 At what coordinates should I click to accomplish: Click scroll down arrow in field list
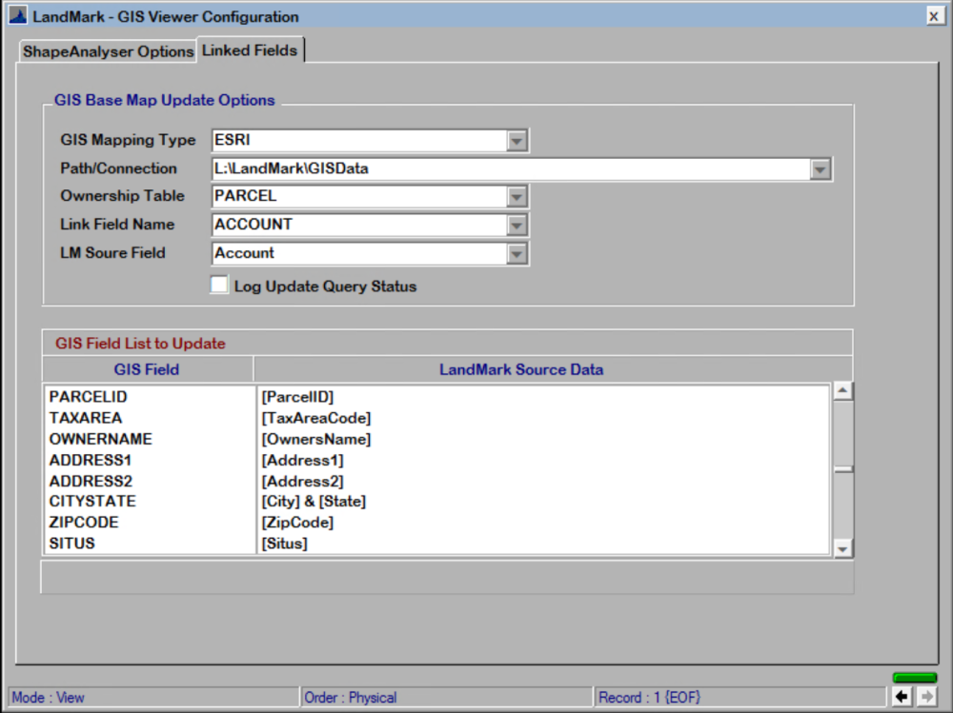pyautogui.click(x=842, y=549)
